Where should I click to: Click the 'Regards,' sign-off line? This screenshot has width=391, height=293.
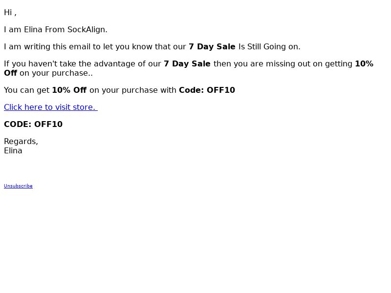click(x=21, y=141)
